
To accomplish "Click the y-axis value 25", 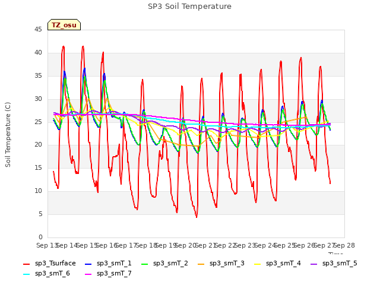I will coord(38,122).
